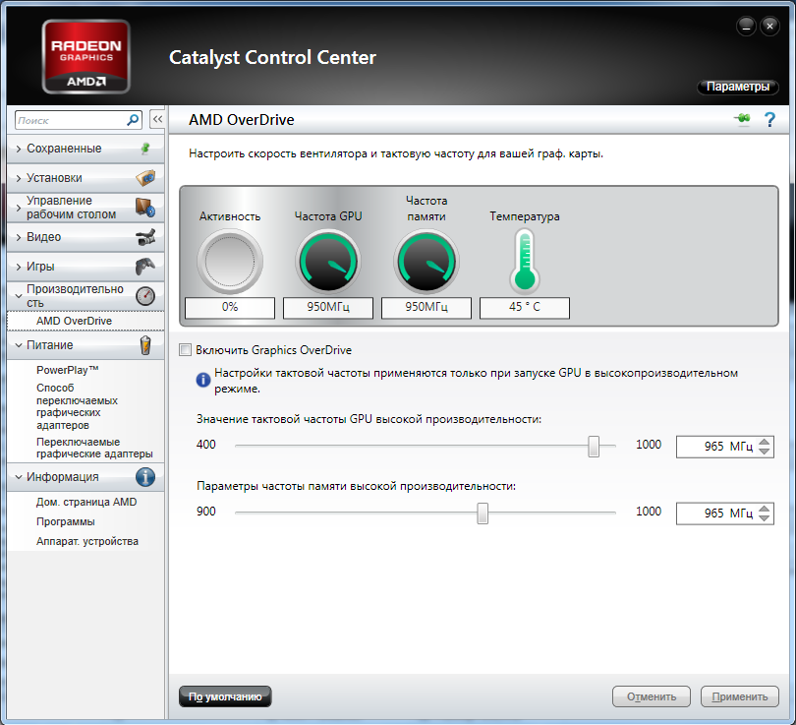
Task: Click the 45 ° C temperature readout
Action: (525, 307)
